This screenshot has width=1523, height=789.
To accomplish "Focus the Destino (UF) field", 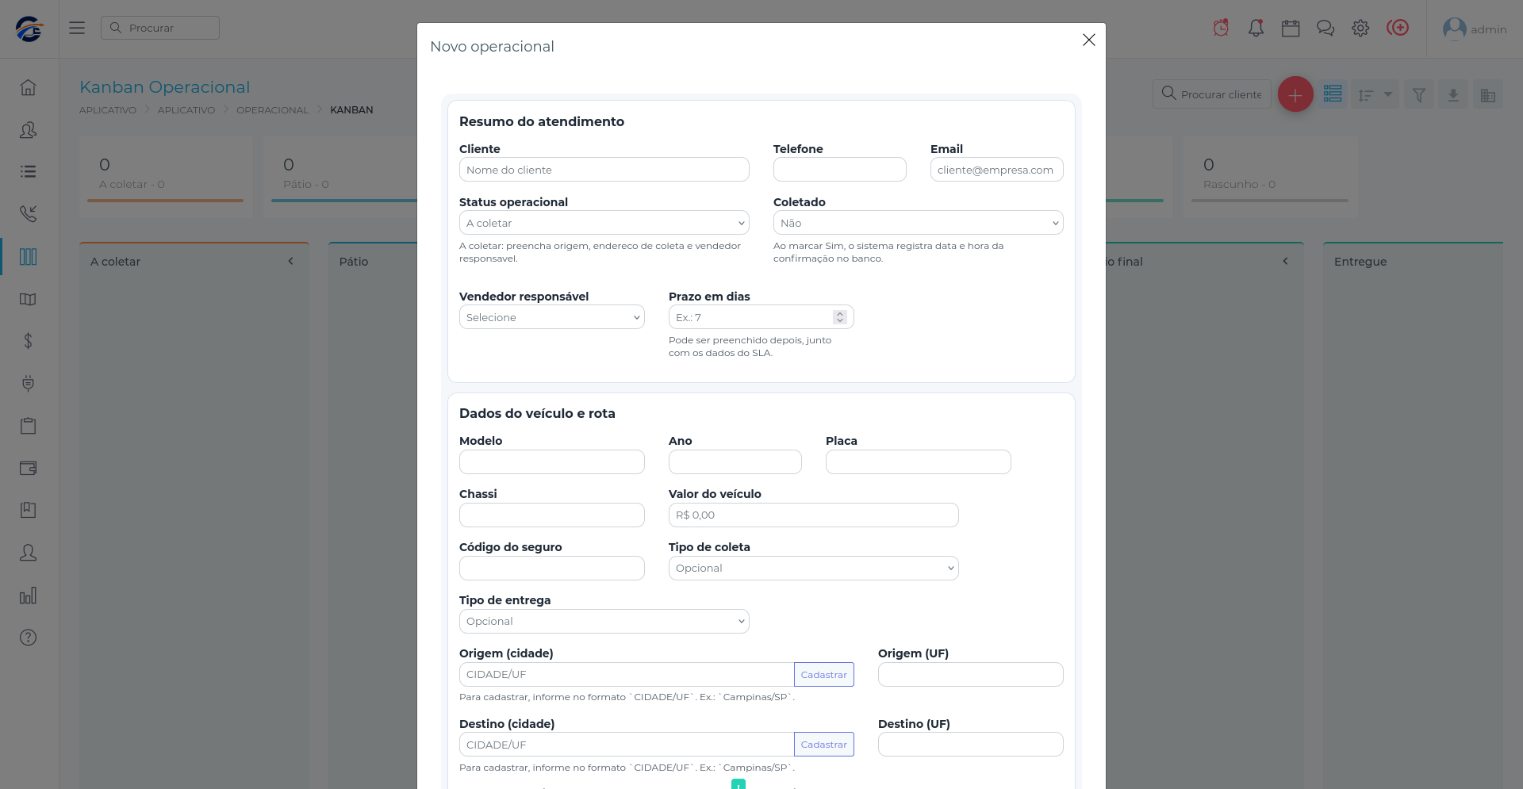I will (971, 745).
